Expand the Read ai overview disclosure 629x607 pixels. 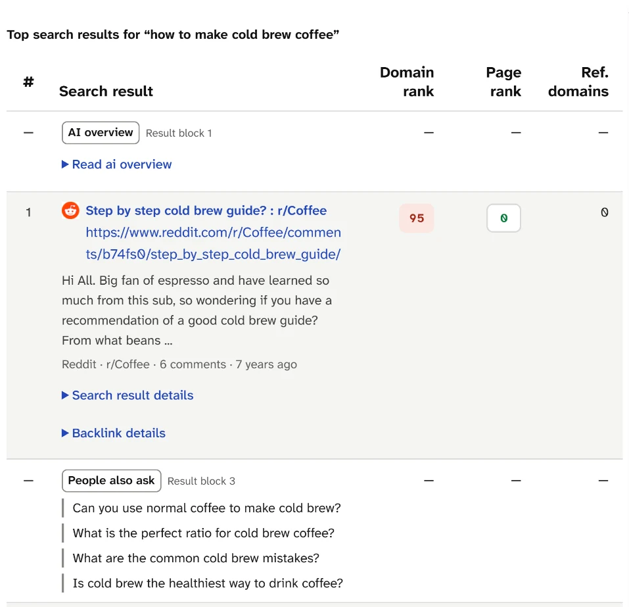click(x=117, y=164)
